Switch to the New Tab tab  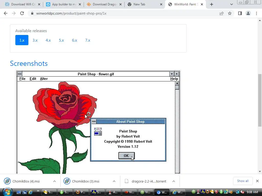(145, 4)
